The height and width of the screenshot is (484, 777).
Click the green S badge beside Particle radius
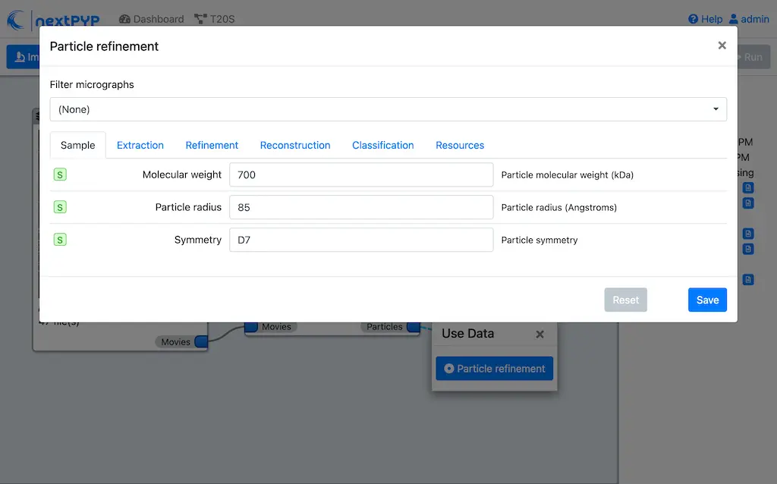click(x=61, y=207)
